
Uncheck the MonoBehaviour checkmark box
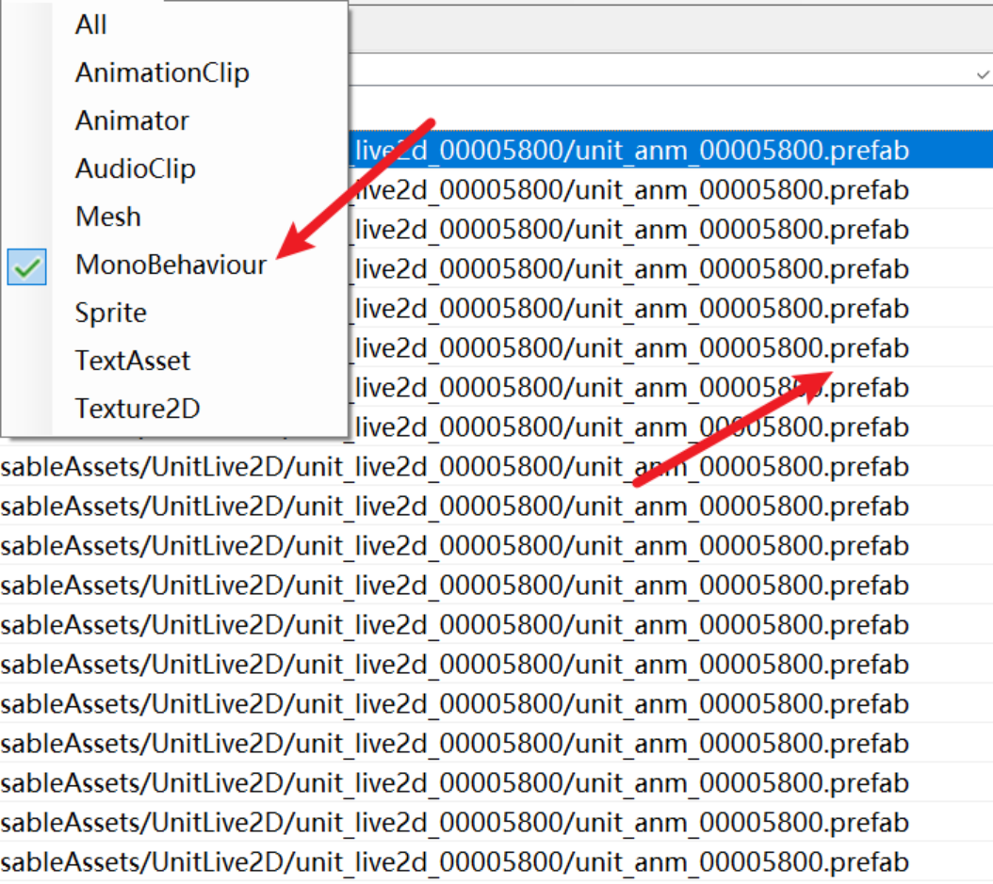26,266
